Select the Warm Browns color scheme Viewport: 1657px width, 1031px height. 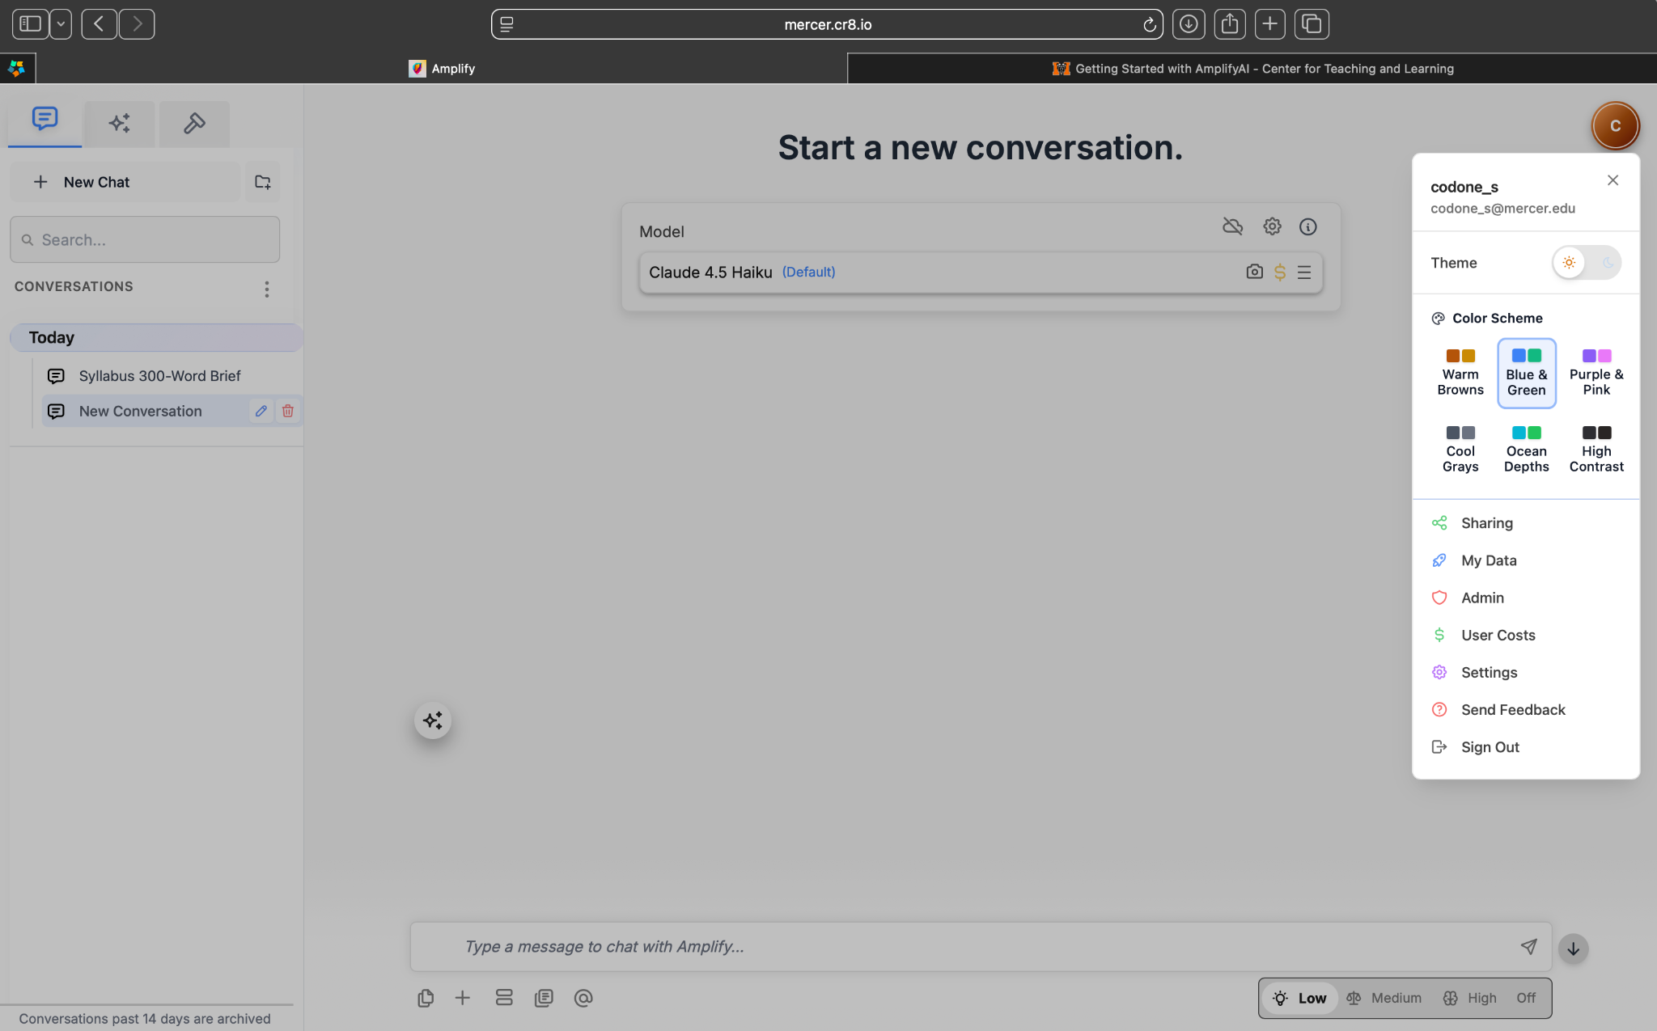click(1460, 373)
